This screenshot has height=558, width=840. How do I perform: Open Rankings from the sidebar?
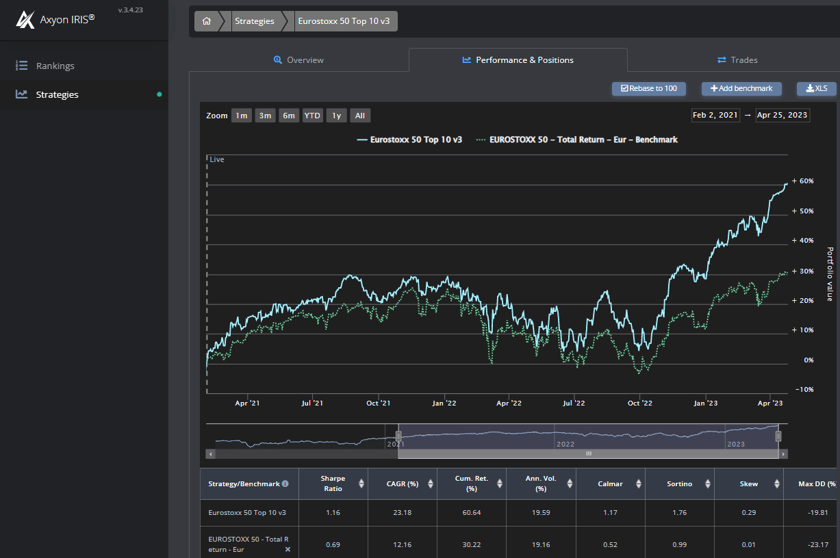55,66
